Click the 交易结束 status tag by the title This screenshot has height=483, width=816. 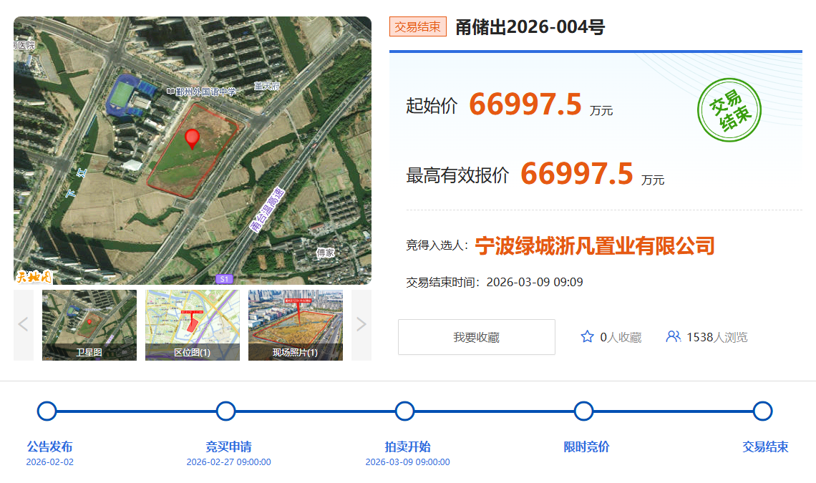(418, 26)
